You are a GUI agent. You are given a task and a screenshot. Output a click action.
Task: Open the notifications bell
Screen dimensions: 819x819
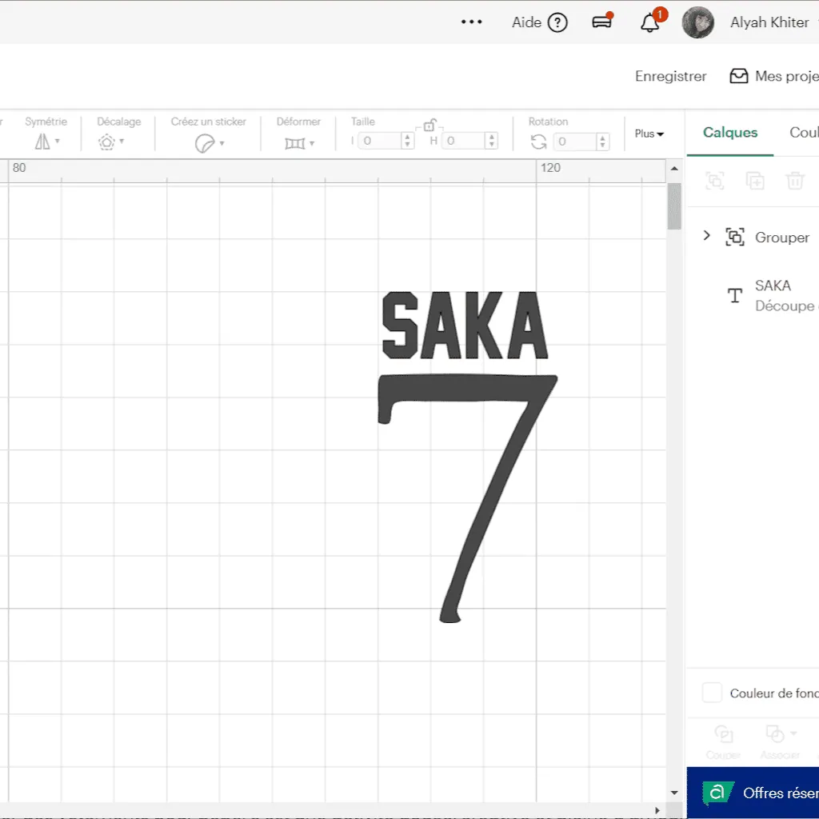[649, 23]
